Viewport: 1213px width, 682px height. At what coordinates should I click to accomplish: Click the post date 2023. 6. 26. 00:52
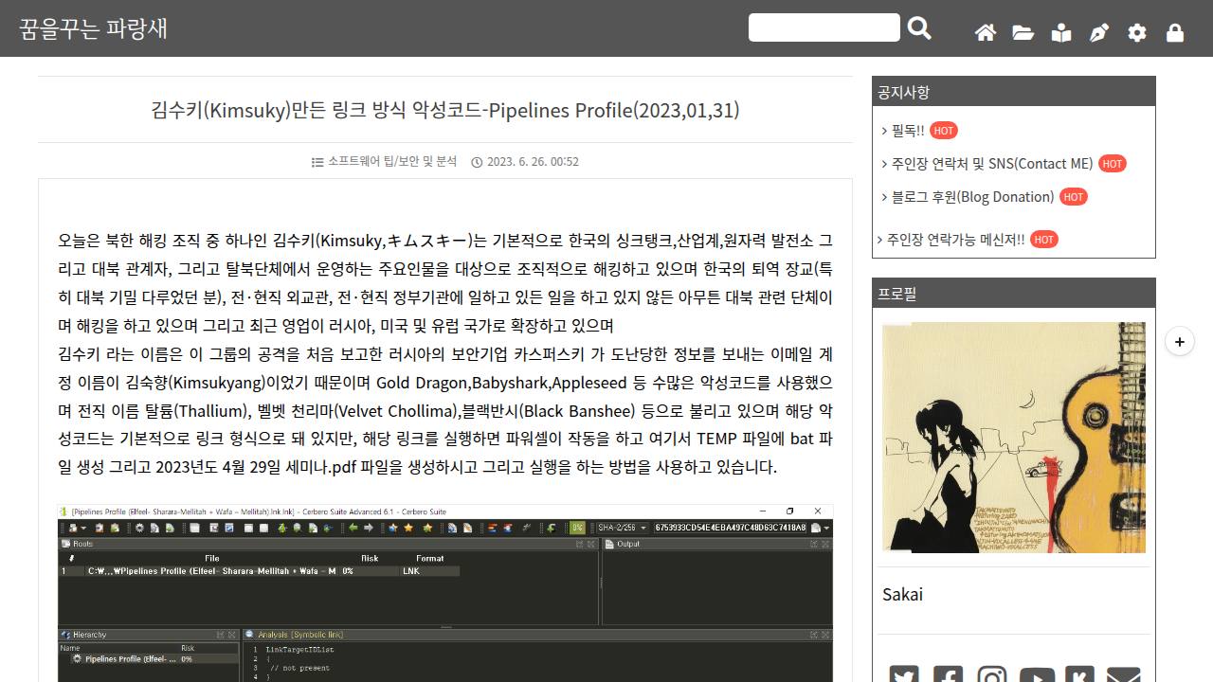click(x=533, y=162)
